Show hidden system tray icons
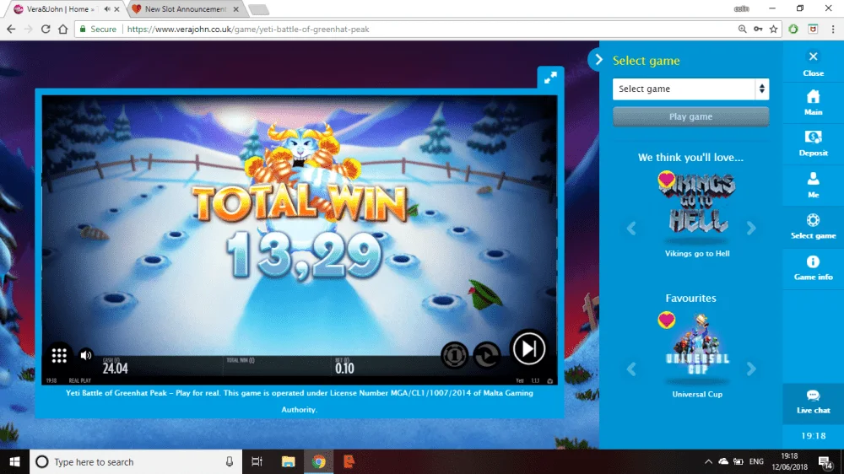The height and width of the screenshot is (474, 844). 708,461
